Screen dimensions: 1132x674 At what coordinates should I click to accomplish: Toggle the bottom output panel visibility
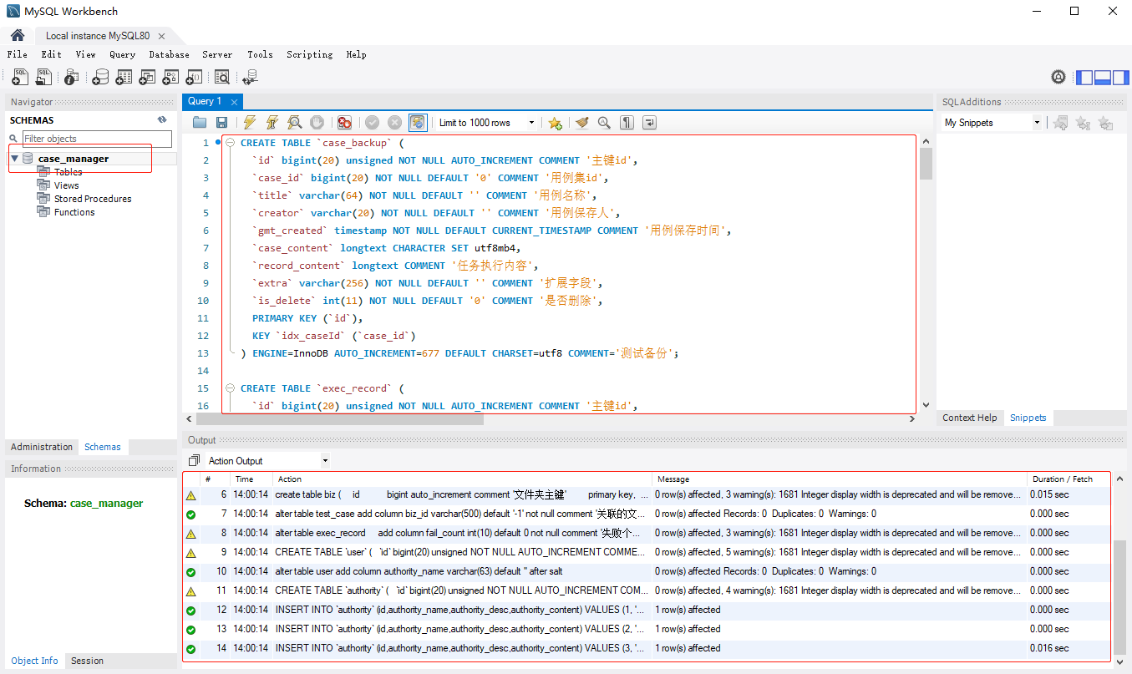1102,78
